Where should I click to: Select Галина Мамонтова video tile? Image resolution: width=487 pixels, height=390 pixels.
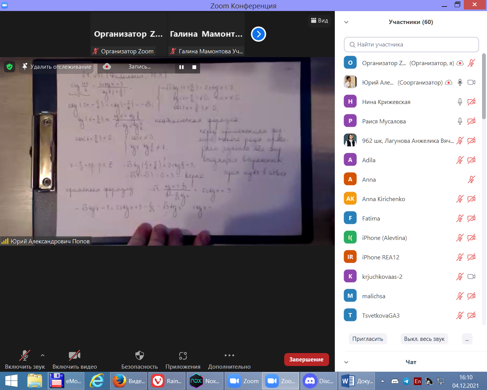pos(206,34)
